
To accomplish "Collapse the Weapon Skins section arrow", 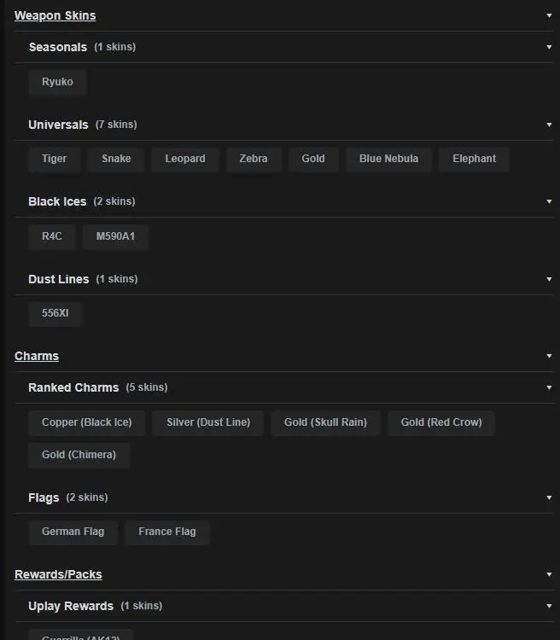I will click(x=549, y=15).
